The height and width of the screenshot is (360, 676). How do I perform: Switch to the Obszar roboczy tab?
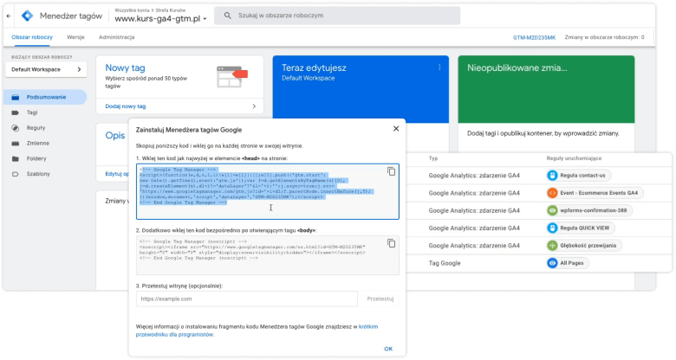[32, 37]
